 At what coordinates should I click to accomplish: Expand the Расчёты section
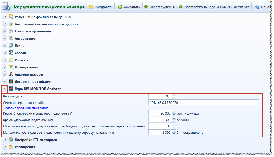coord(5,60)
